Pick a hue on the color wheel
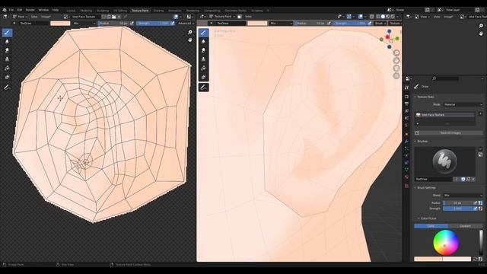Viewport: 487px width, 274px height. tap(446, 243)
